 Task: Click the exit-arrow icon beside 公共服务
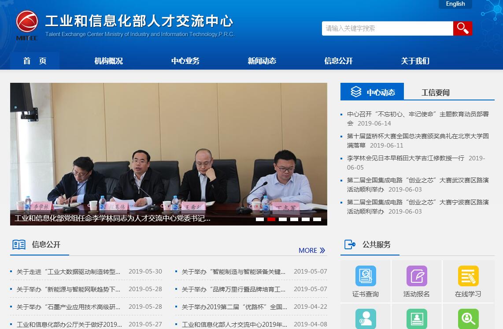click(350, 244)
